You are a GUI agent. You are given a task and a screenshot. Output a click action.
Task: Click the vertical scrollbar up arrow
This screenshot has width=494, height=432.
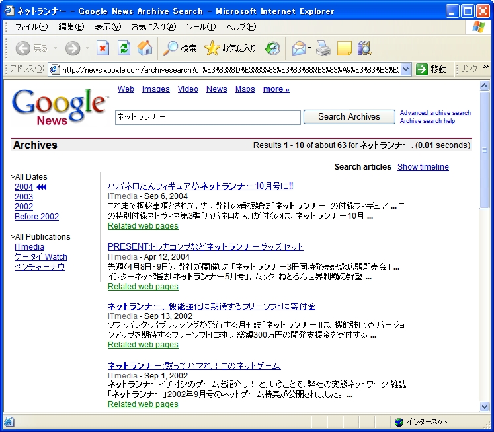coord(484,85)
